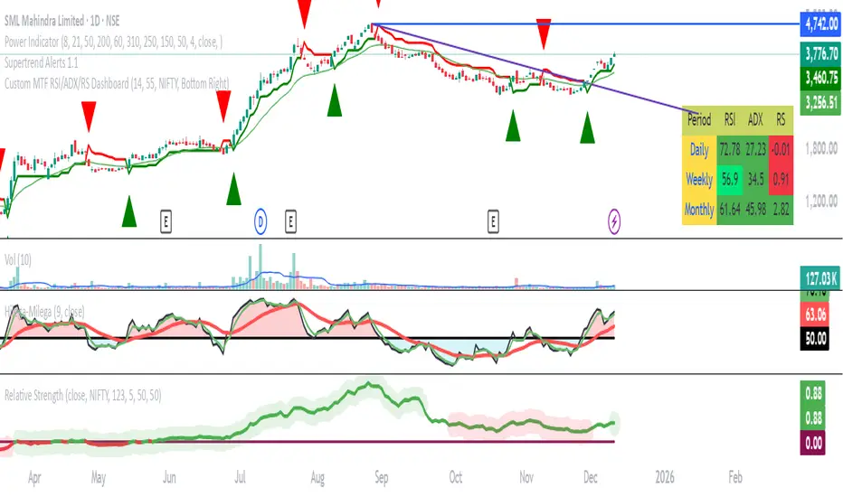Click the Feb label on time axis

pyautogui.click(x=735, y=478)
